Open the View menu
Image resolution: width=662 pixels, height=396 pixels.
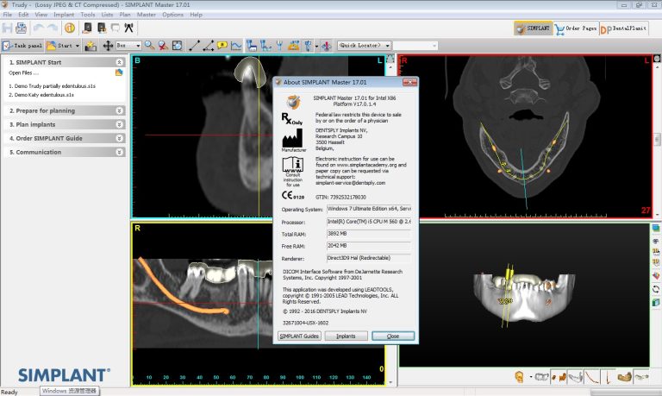click(x=41, y=15)
